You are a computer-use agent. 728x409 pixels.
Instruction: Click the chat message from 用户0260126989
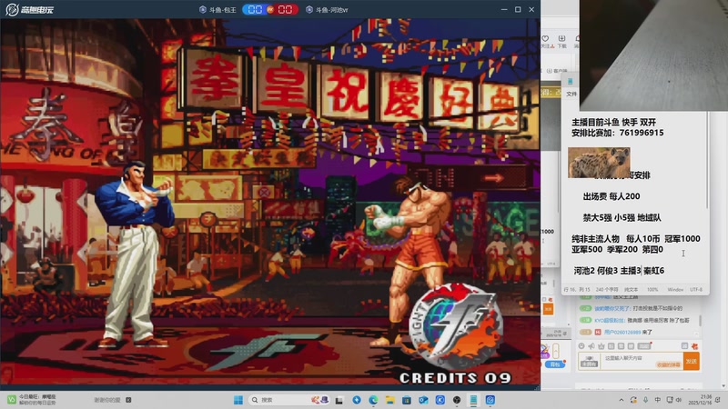pos(616,332)
